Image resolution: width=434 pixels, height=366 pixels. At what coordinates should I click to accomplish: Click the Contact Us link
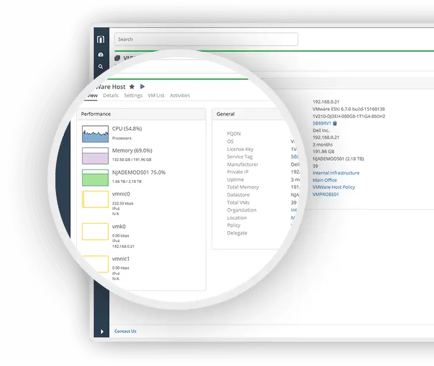point(125,331)
